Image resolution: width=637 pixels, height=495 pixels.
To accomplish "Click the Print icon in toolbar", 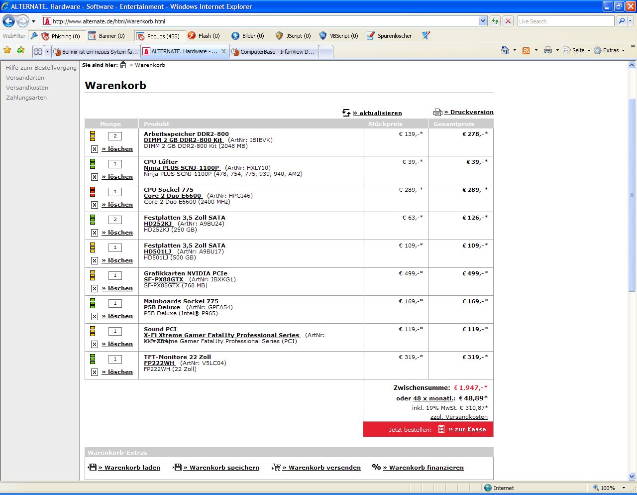I will point(548,50).
